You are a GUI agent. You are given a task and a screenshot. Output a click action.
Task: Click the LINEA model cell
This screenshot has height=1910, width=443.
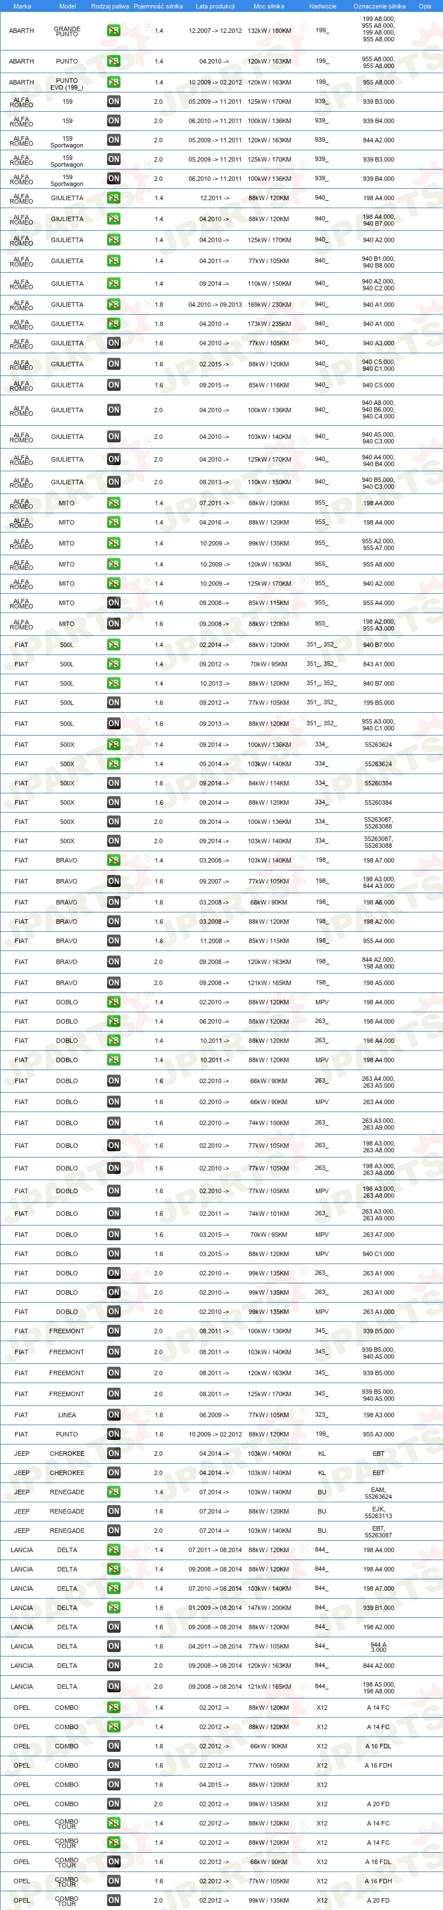(67, 1415)
